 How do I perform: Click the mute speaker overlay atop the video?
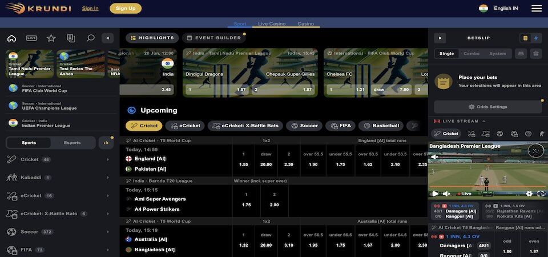435,157
